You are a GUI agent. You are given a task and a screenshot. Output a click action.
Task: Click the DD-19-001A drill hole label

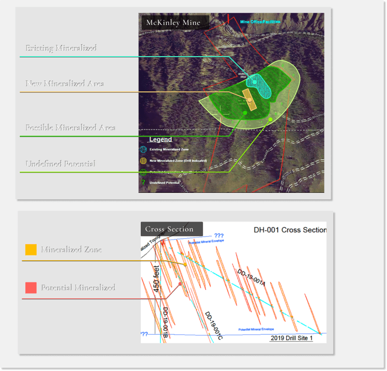252,277
